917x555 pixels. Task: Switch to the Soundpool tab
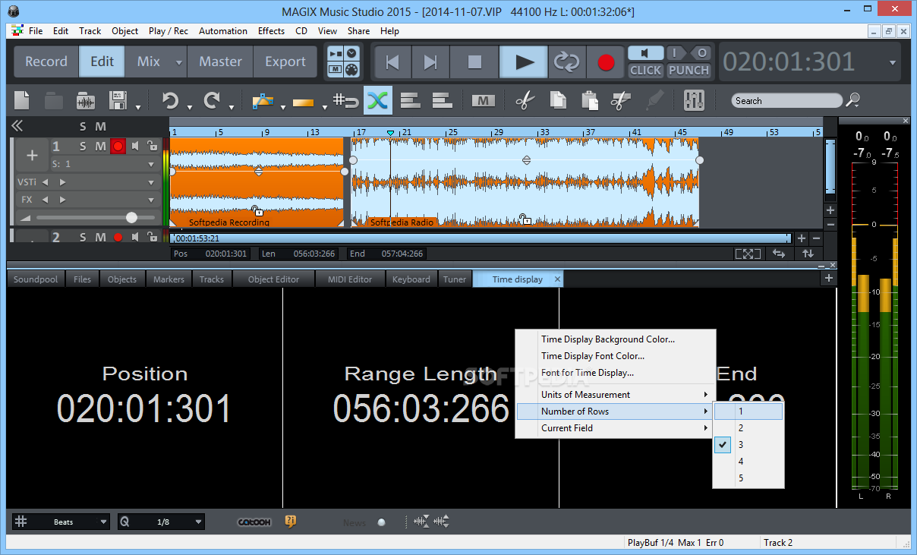click(36, 279)
